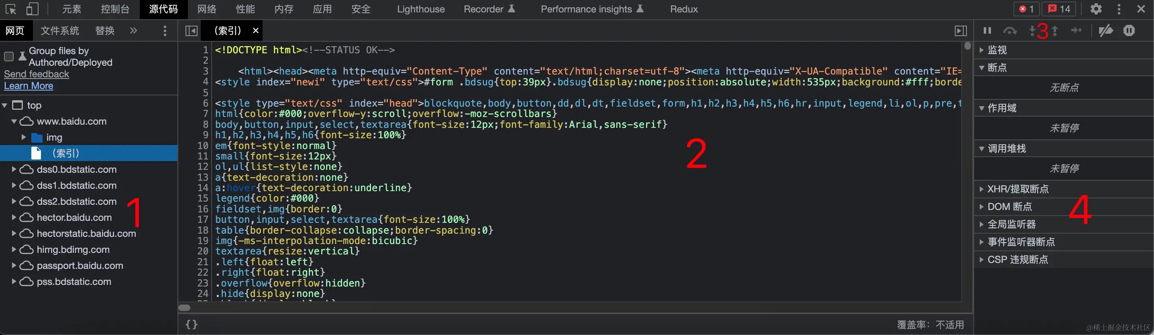This screenshot has height=335, width=1154.
Task: Activate the inspect element picker icon
Action: click(x=11, y=9)
